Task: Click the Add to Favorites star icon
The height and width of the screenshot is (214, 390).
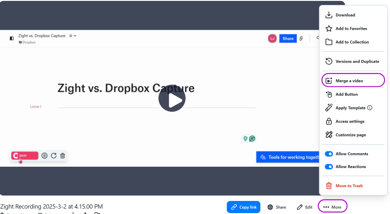Action: [x=329, y=28]
